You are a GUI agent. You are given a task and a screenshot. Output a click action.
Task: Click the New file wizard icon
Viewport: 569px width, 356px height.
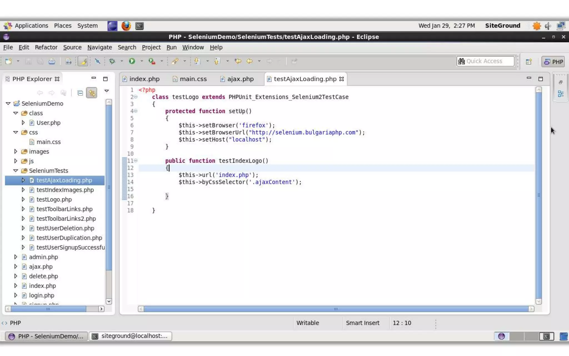(x=8, y=61)
